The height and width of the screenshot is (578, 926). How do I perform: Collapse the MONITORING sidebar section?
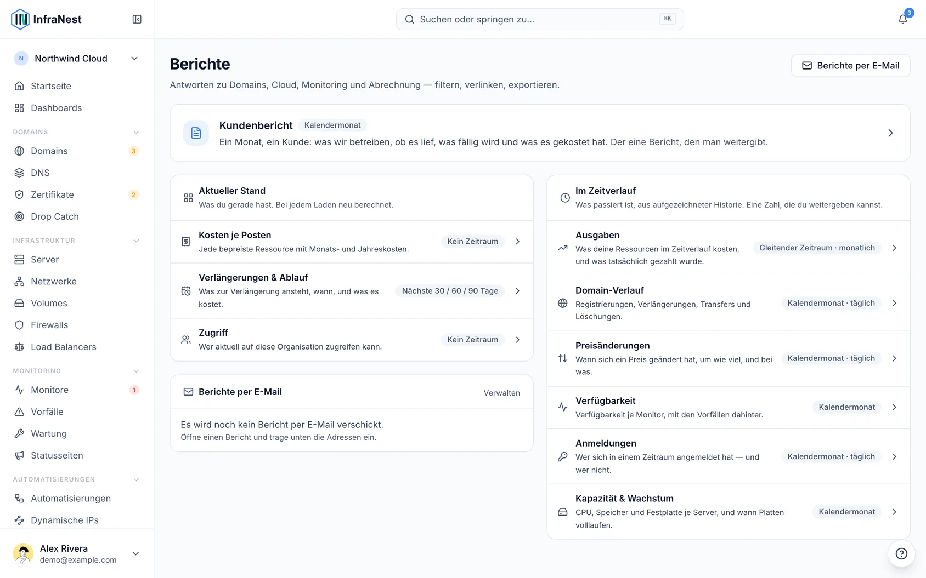(137, 371)
